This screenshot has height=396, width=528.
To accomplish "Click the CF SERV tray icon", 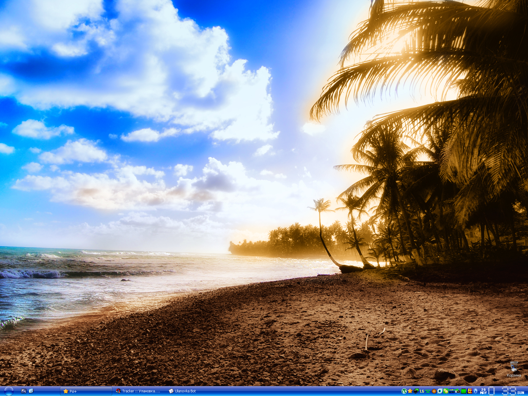I will point(452,391).
